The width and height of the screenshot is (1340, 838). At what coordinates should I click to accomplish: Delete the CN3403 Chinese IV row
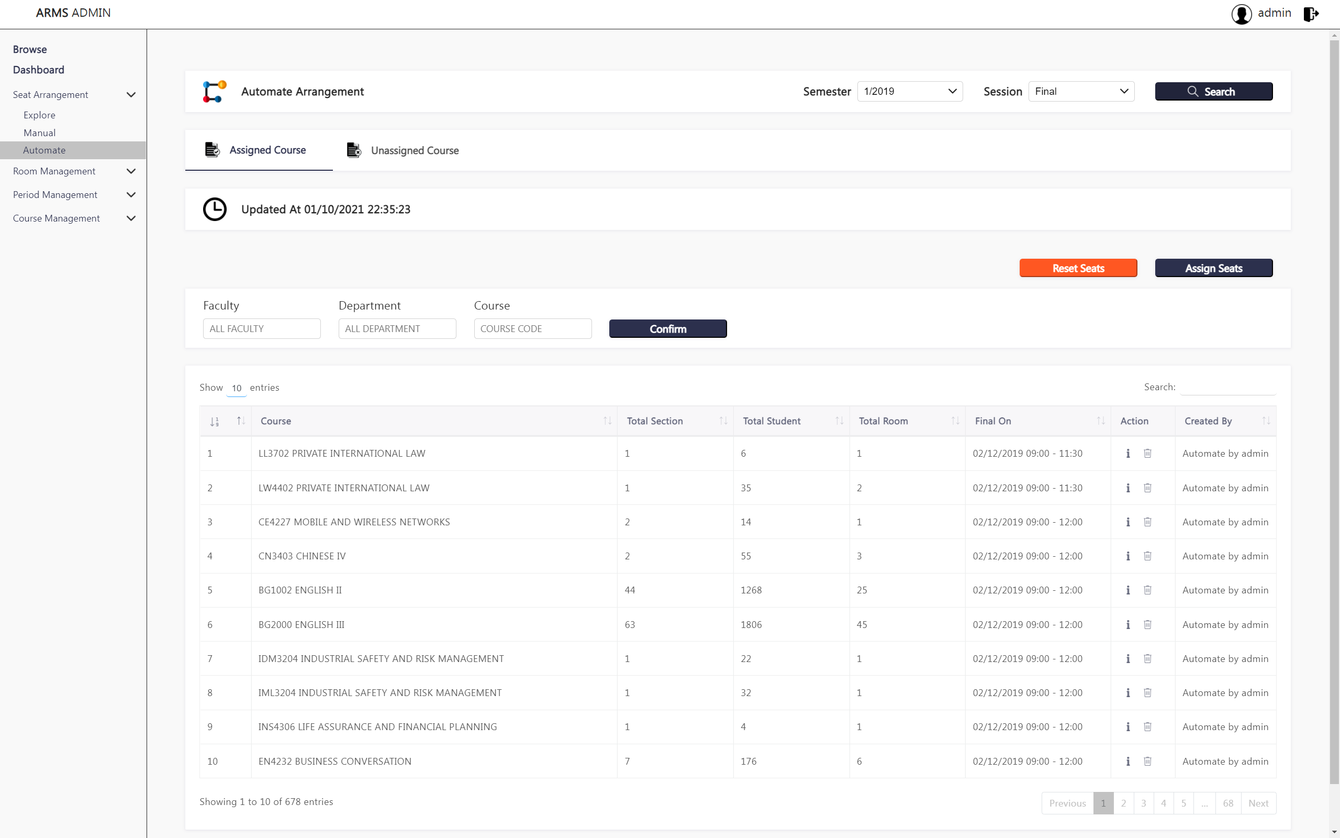(x=1147, y=556)
